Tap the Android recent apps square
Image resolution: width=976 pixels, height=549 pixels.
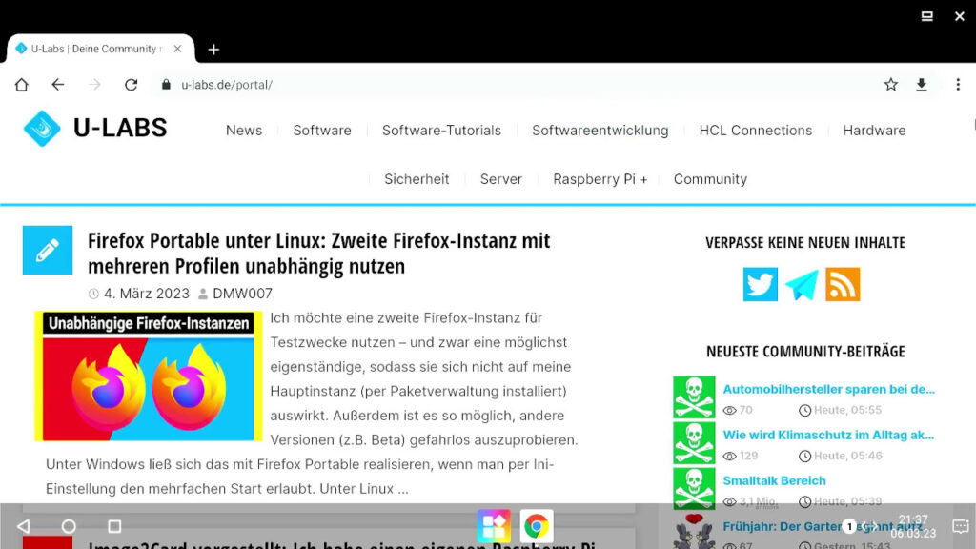click(x=114, y=526)
